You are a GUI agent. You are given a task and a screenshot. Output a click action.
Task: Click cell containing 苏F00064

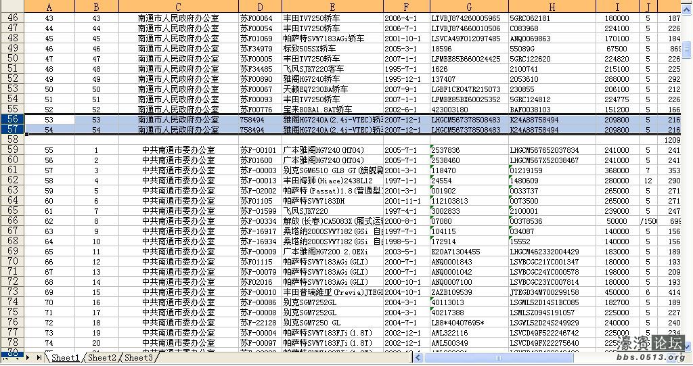[x=258, y=18]
